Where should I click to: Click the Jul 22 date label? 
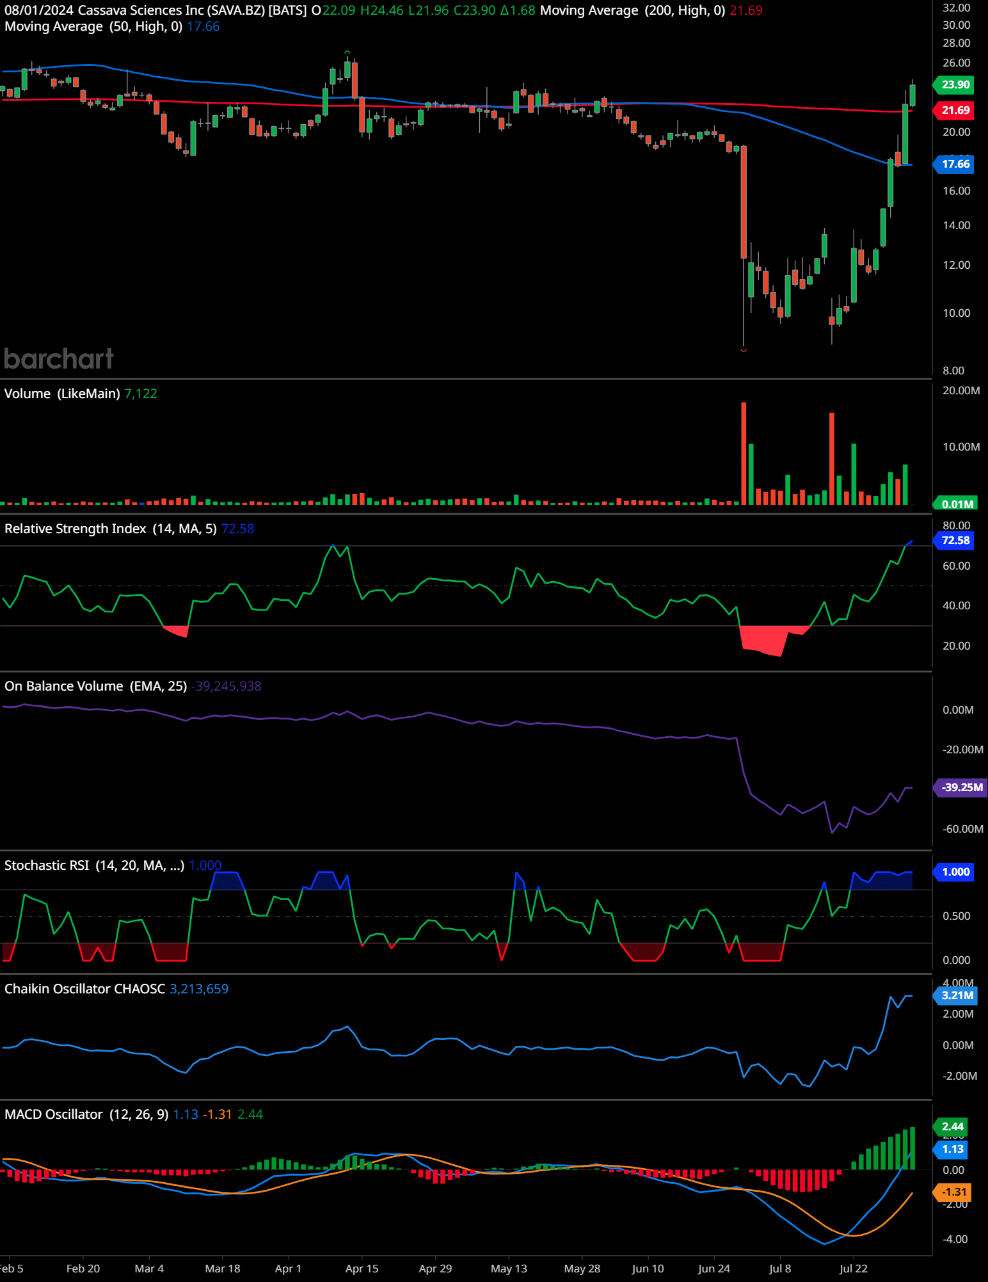[854, 1269]
